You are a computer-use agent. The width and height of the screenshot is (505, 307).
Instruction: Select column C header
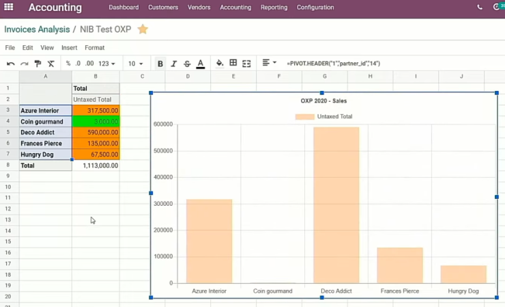[142, 76]
